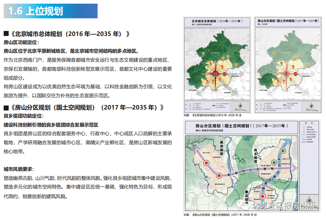Click the purple arrowhead at the east end of 新城综合发展轴
This screenshot has width=326, height=220.
click(294, 168)
